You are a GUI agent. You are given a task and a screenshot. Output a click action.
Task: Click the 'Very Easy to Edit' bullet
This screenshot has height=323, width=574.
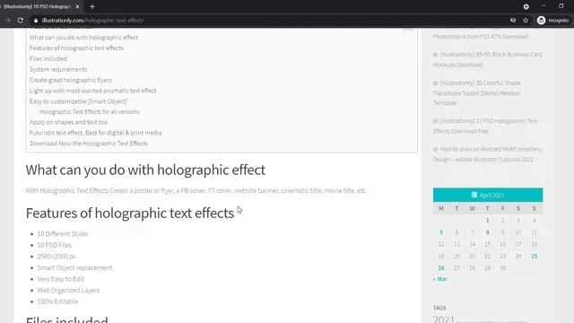pos(60,279)
